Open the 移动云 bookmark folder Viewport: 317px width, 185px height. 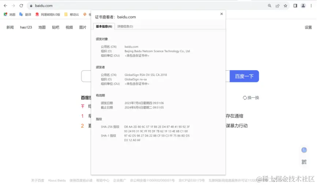coord(72,14)
